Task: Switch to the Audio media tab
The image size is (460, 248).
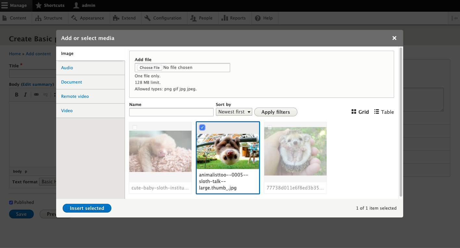Action: 67,68
